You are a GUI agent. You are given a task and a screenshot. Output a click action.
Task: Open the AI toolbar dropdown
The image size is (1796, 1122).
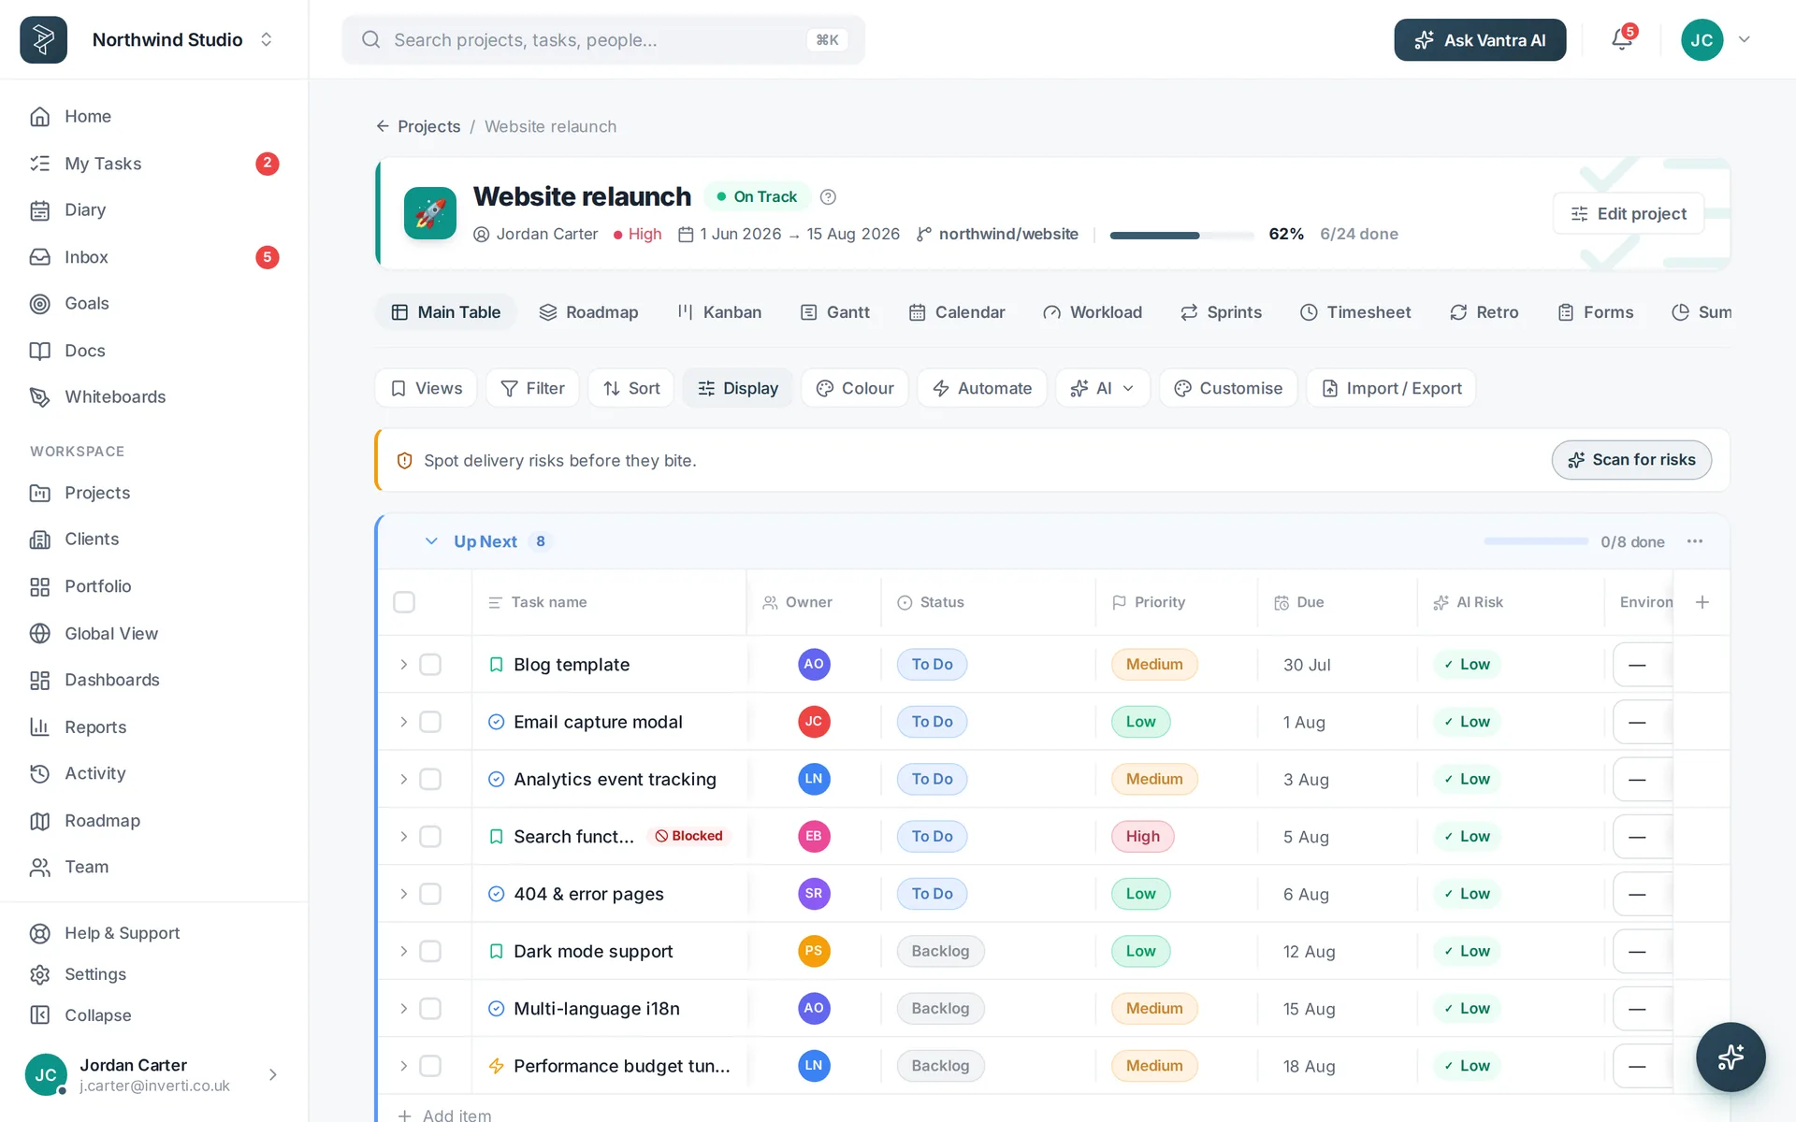[x=1103, y=388]
